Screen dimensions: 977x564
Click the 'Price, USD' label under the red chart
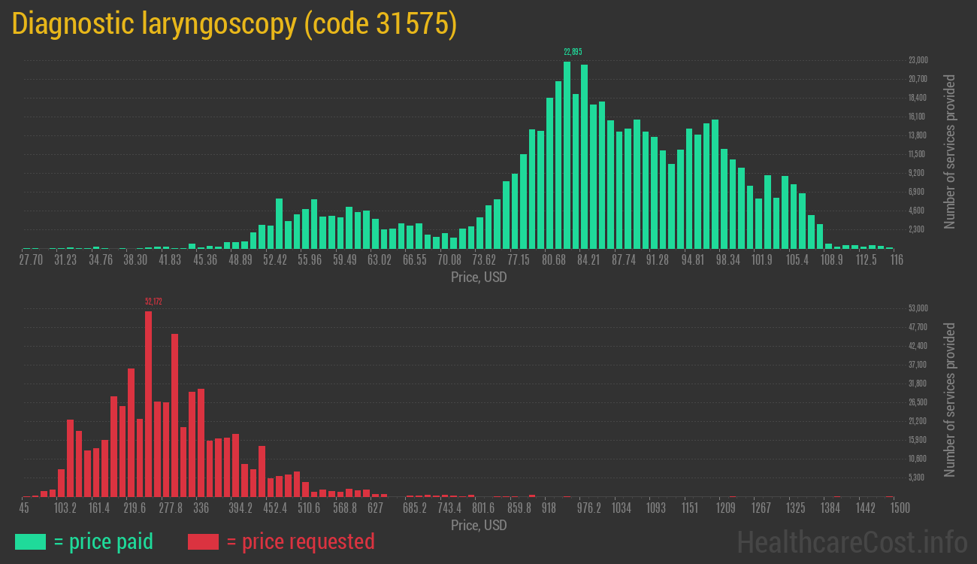[x=479, y=525]
